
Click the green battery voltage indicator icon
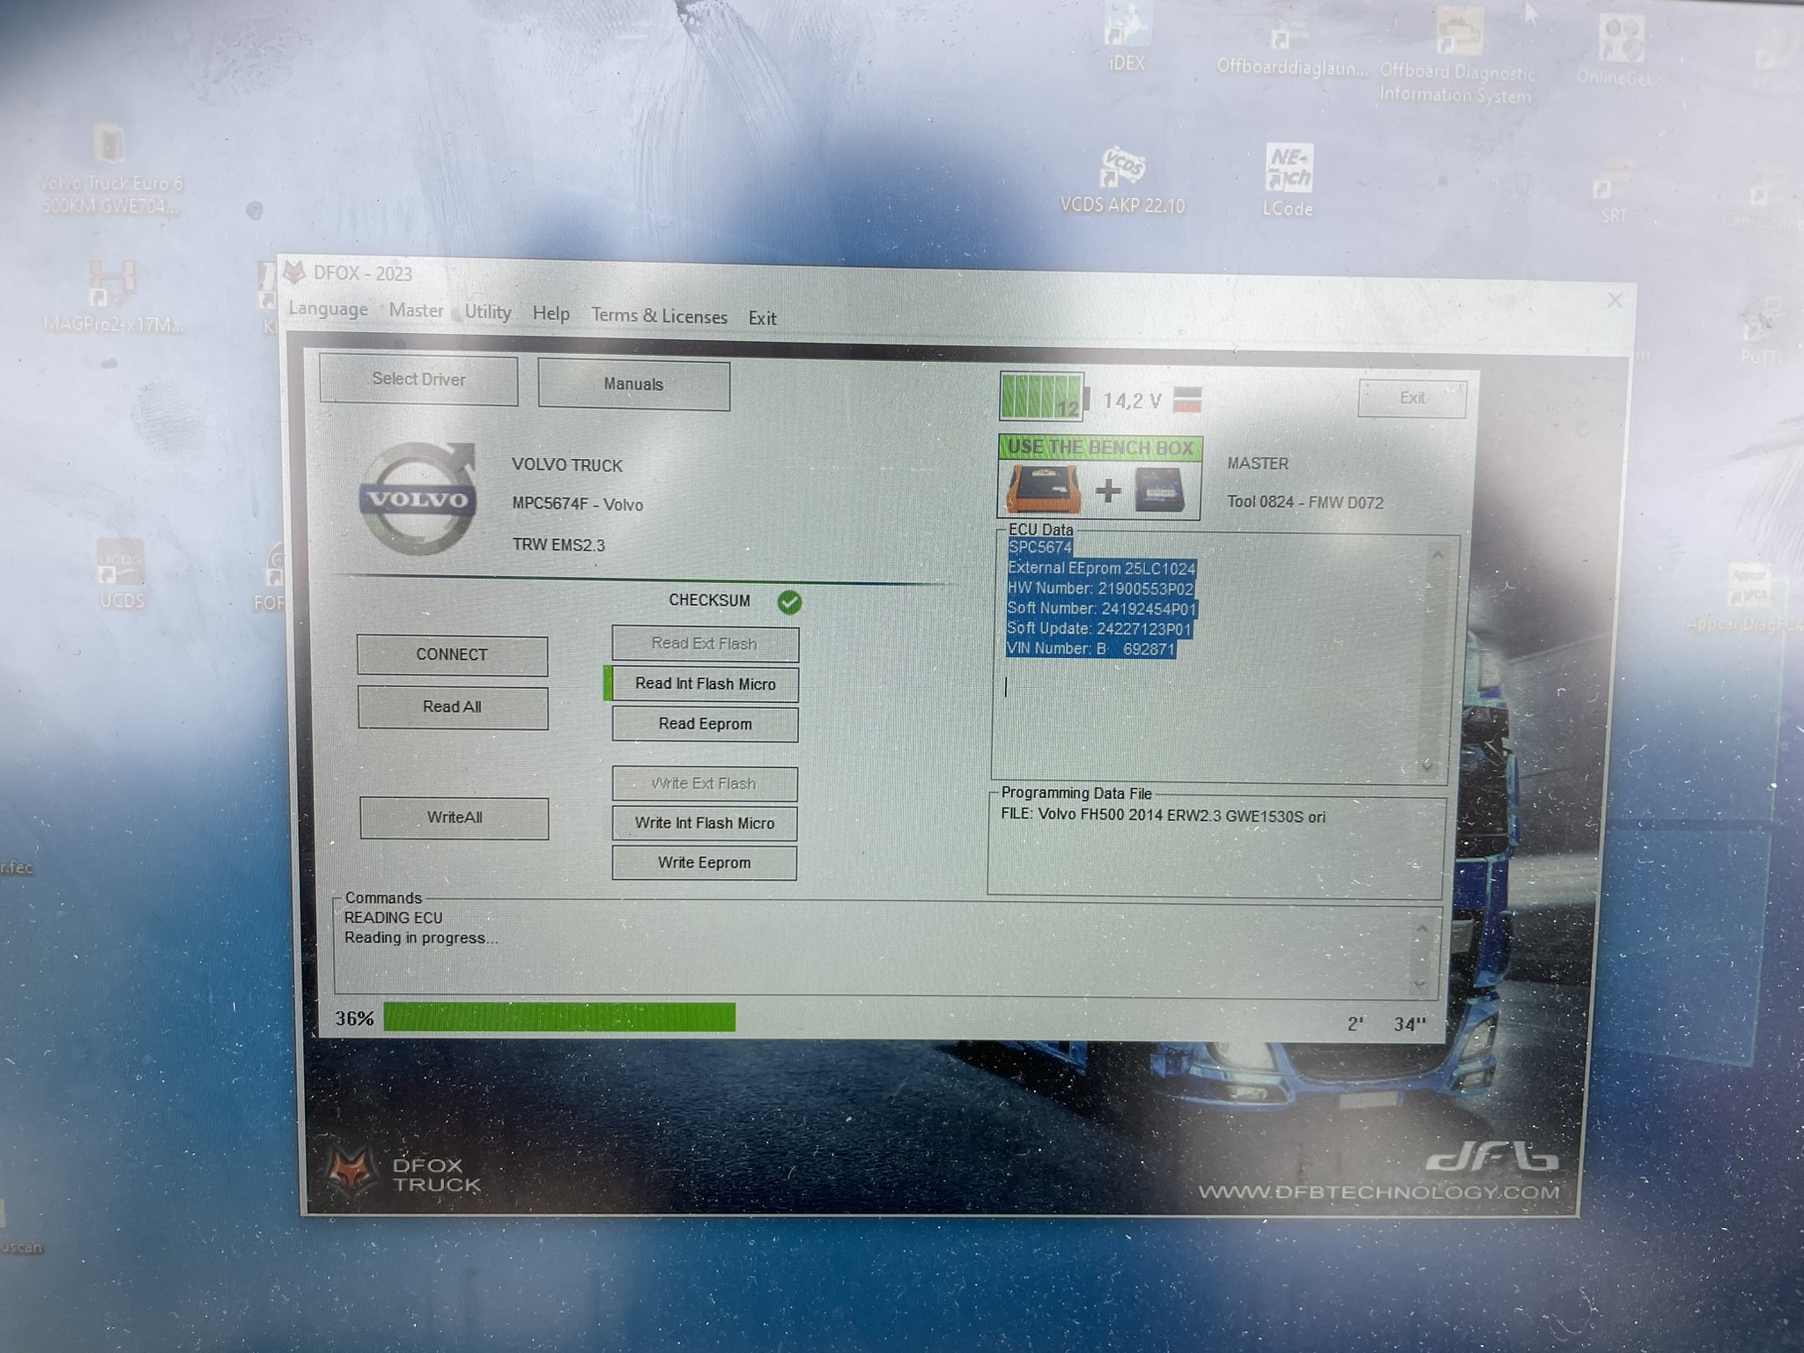(1044, 396)
